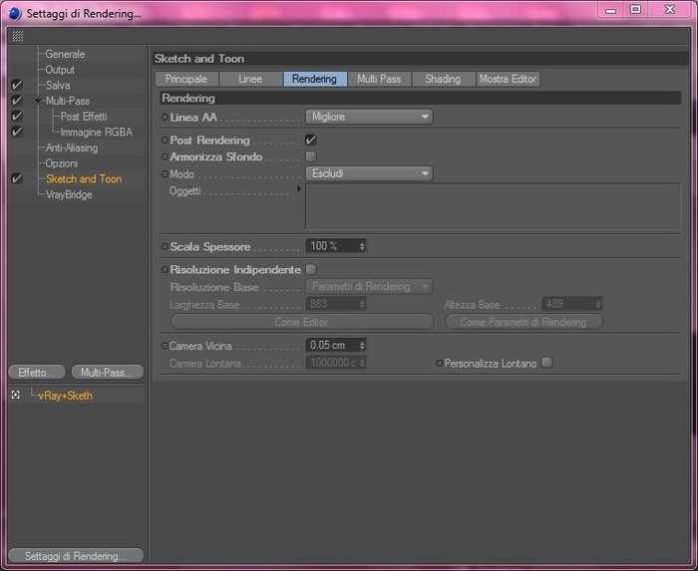
Task: Click the Cinema 4D app icon in title bar
Action: pyautogui.click(x=15, y=13)
